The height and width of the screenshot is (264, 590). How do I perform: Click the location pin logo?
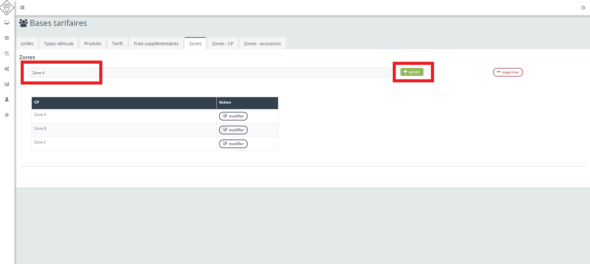pyautogui.click(x=7, y=7)
